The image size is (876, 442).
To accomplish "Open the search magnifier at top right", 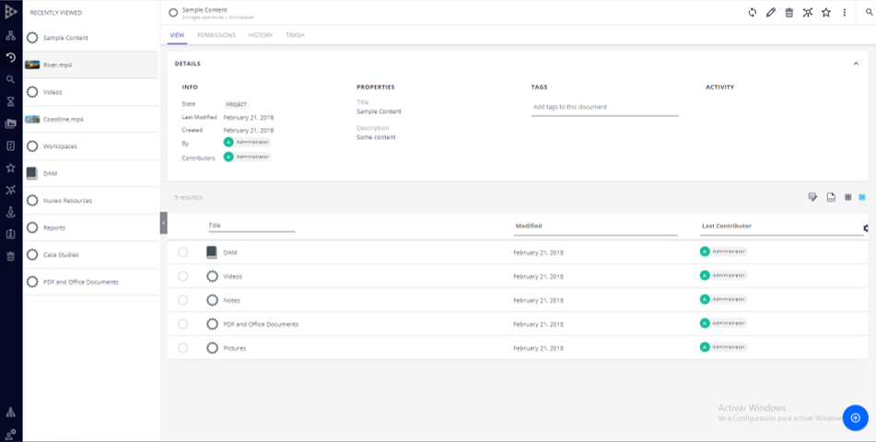I will (x=870, y=12).
